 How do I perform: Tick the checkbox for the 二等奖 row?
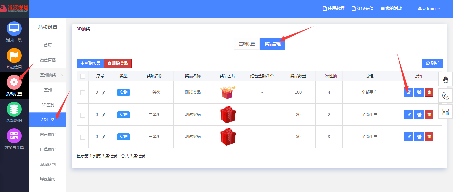tap(83, 115)
